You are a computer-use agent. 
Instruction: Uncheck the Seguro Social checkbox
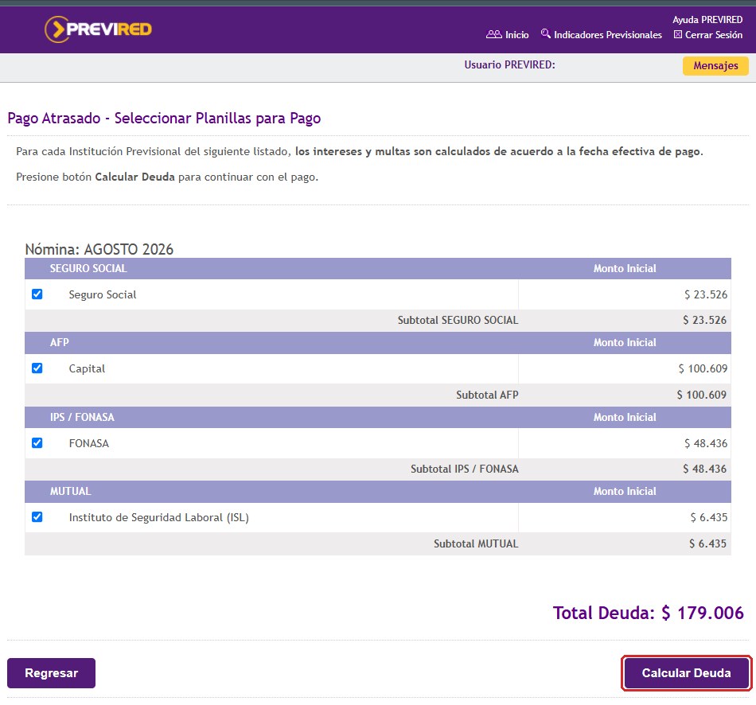37,294
